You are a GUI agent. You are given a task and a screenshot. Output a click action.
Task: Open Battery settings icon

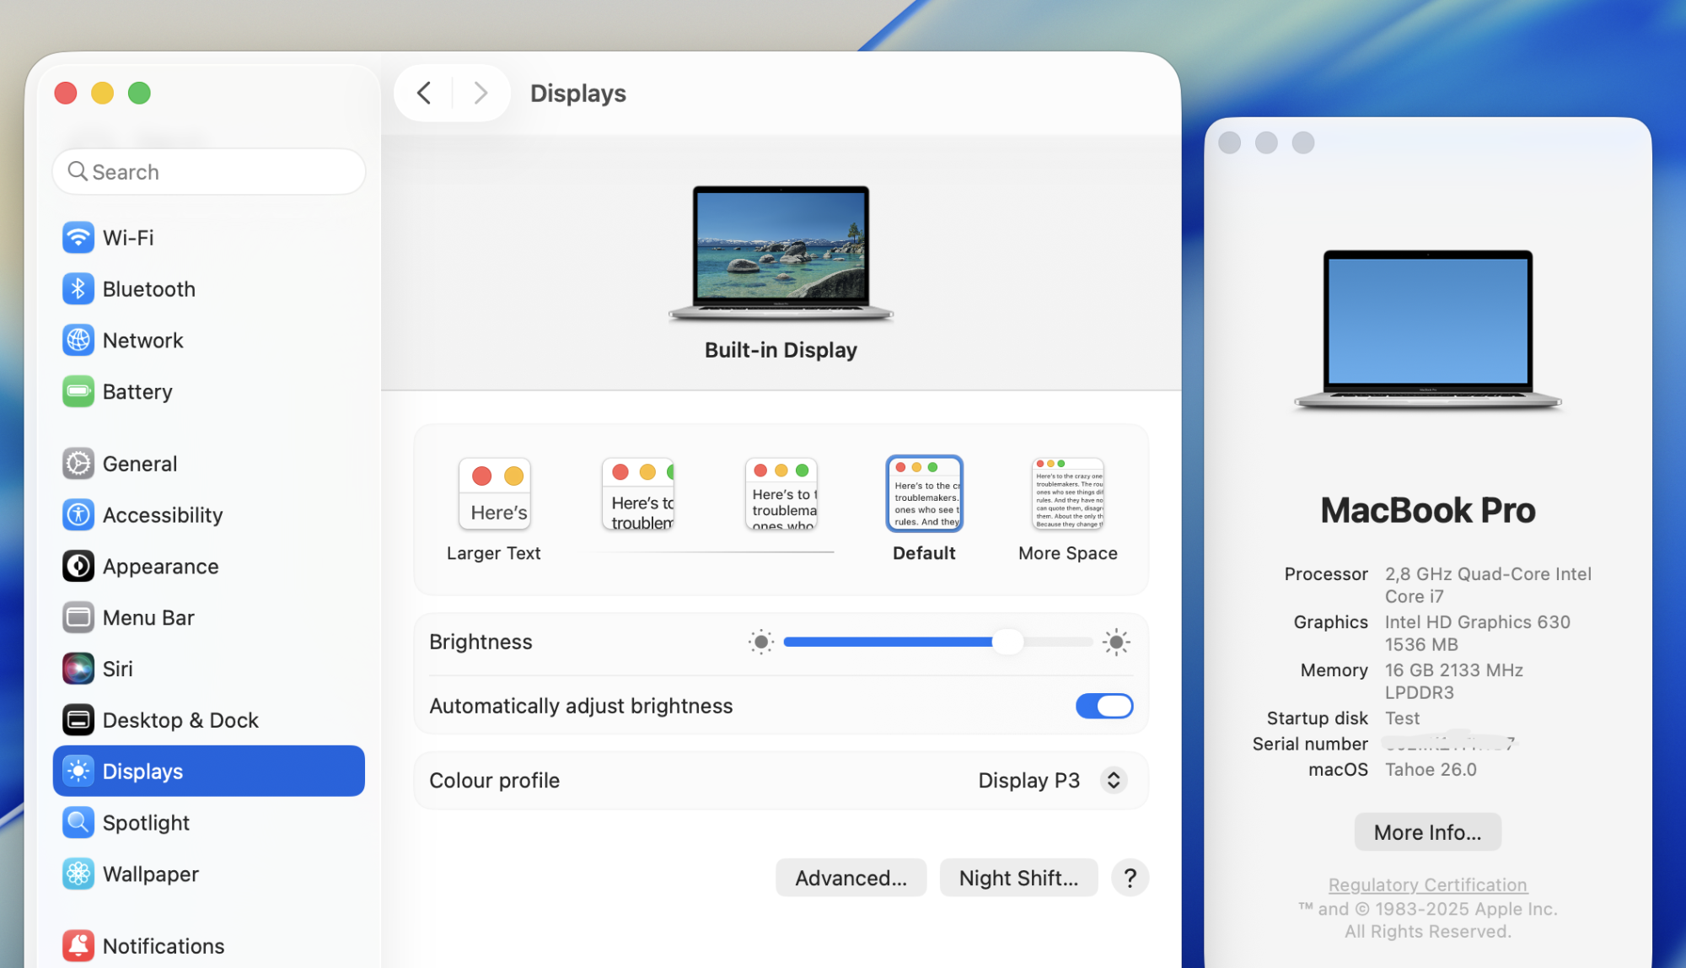78,391
